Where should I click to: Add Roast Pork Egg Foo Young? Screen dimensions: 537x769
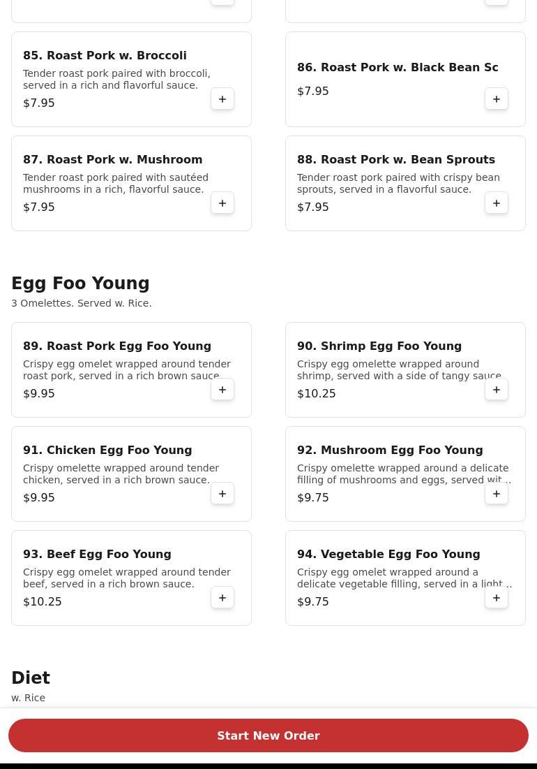(222, 390)
